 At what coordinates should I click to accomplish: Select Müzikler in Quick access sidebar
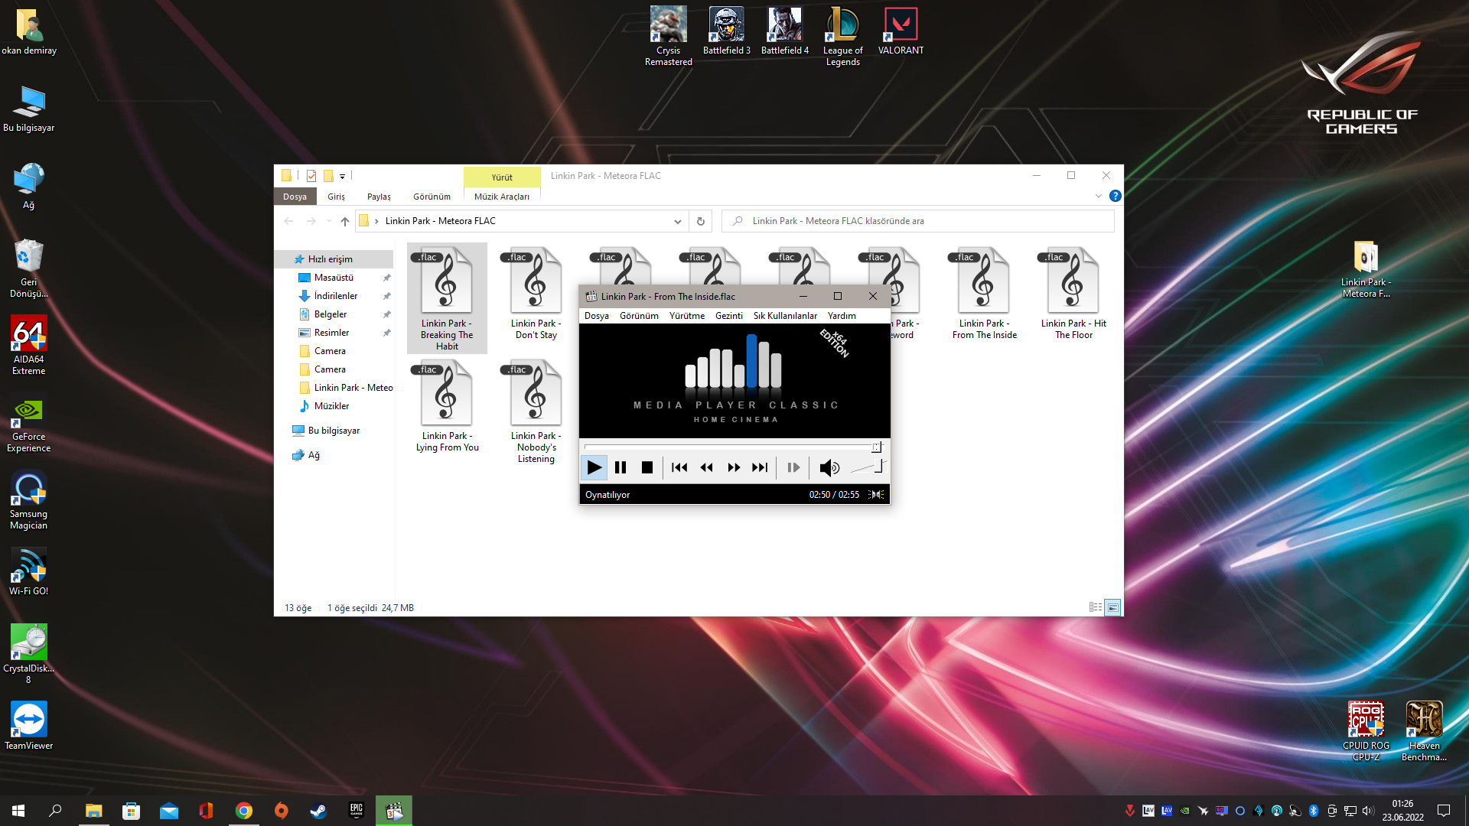point(331,406)
